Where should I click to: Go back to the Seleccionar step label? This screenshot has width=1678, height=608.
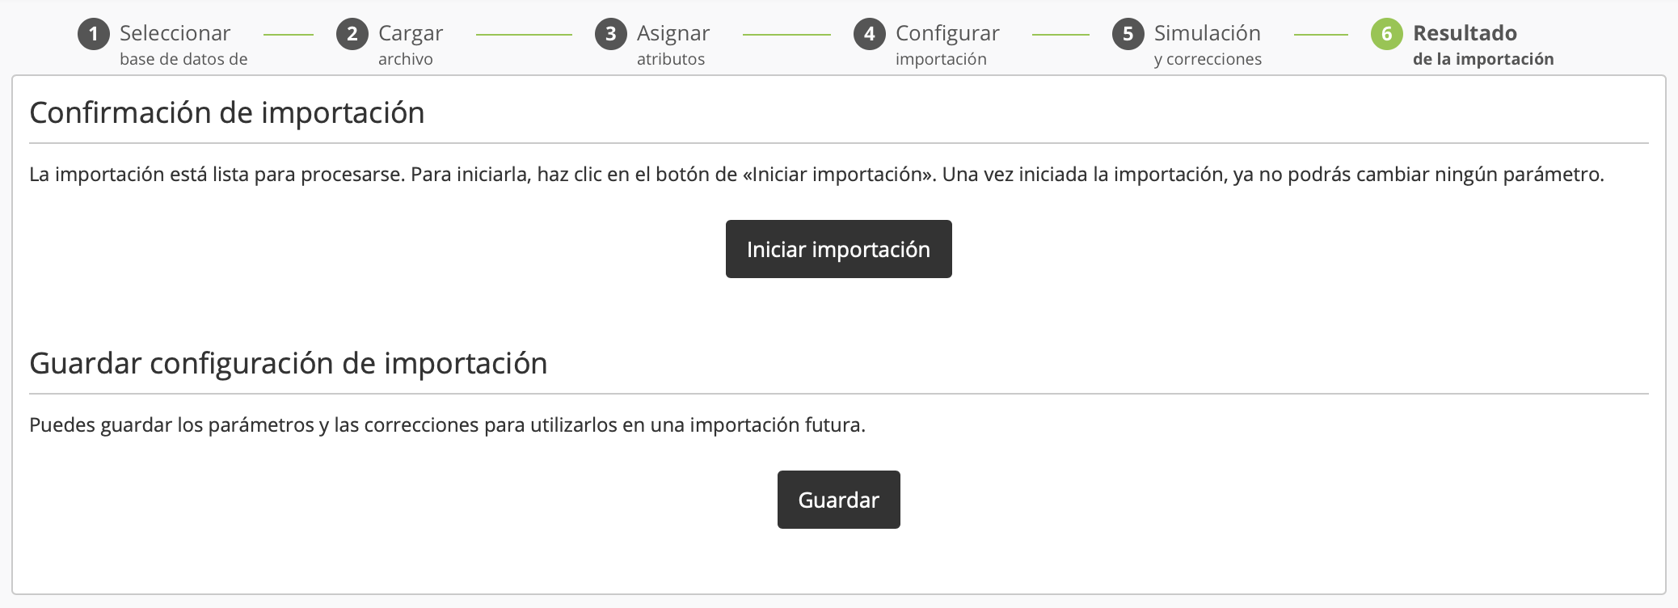[x=175, y=33]
